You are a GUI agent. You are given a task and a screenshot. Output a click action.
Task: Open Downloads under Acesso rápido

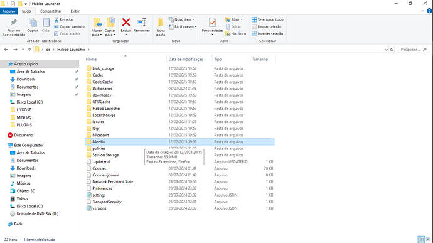[26, 79]
